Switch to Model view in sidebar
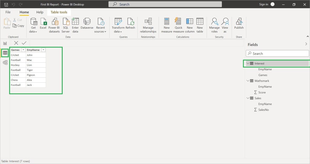Viewport: 310px width, 164px height. [x=5, y=63]
